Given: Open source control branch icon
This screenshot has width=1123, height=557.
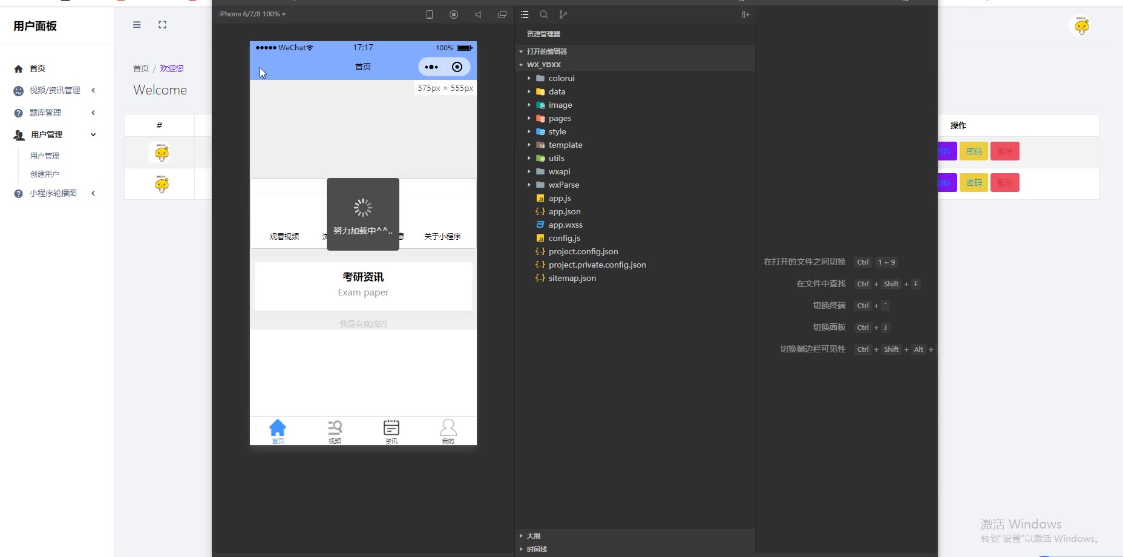Looking at the screenshot, I should 563,15.
